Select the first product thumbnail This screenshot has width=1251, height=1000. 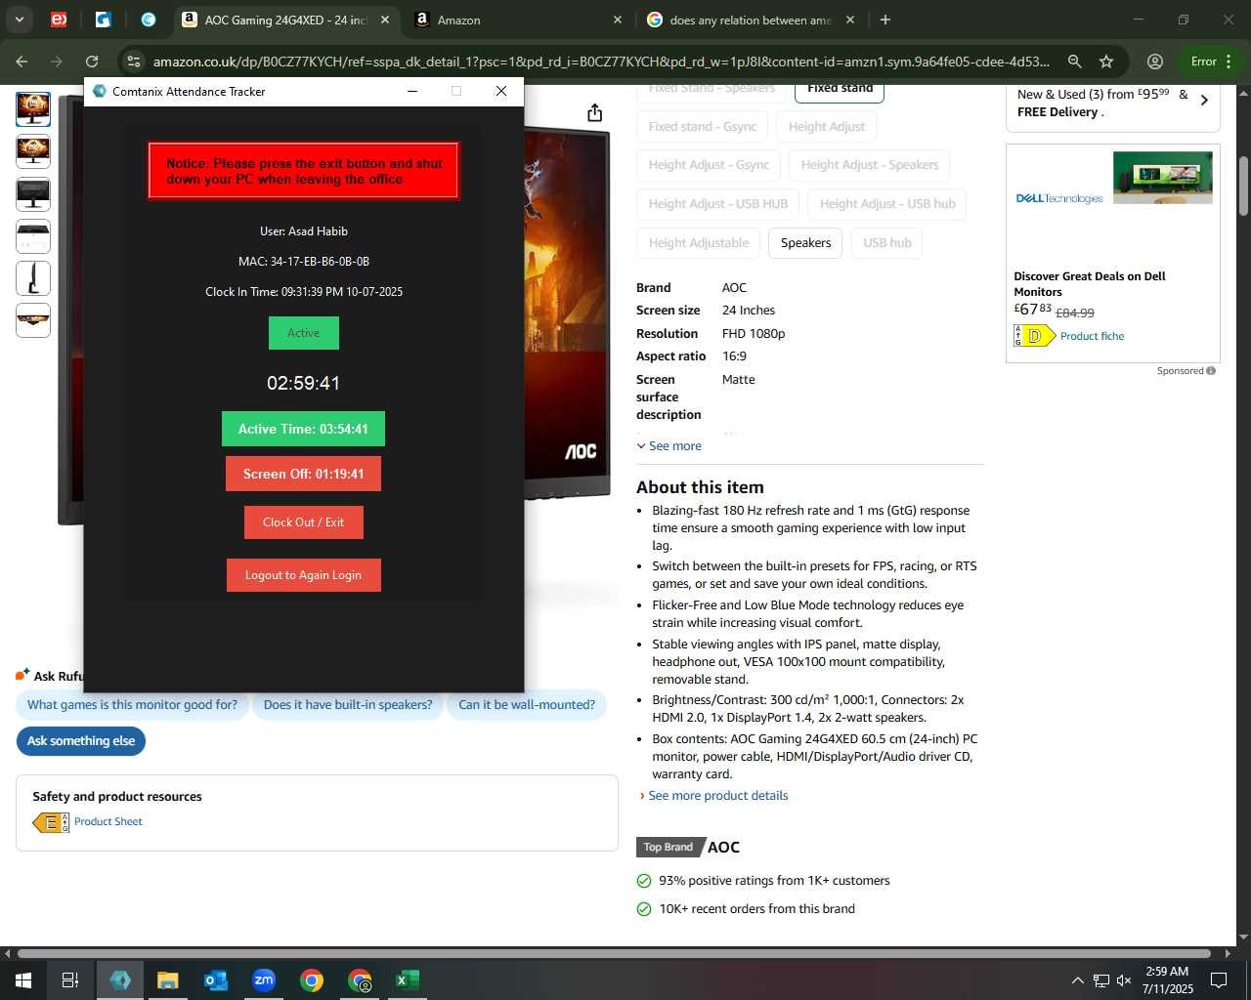(x=33, y=107)
